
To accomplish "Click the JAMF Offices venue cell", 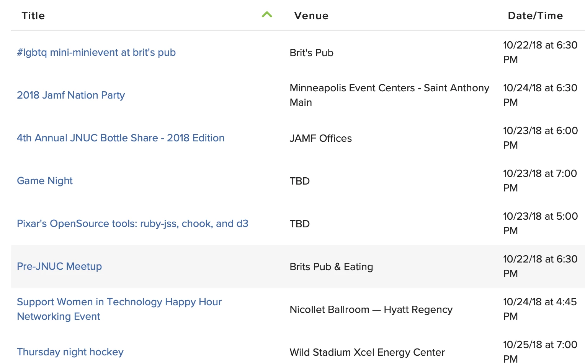I will coord(320,138).
